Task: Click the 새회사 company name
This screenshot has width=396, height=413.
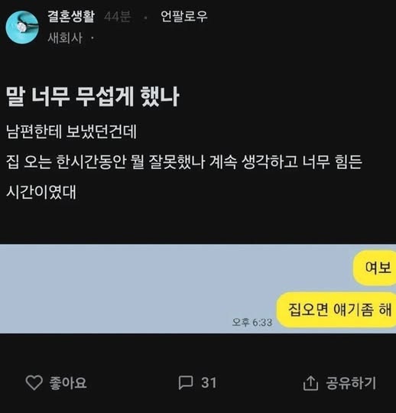Action: tap(65, 38)
